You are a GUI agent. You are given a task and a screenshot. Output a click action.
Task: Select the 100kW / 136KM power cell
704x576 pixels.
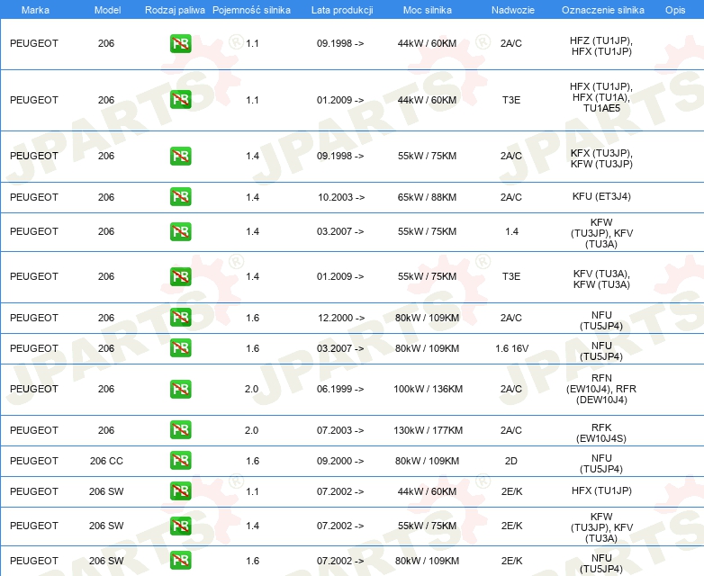coord(428,389)
